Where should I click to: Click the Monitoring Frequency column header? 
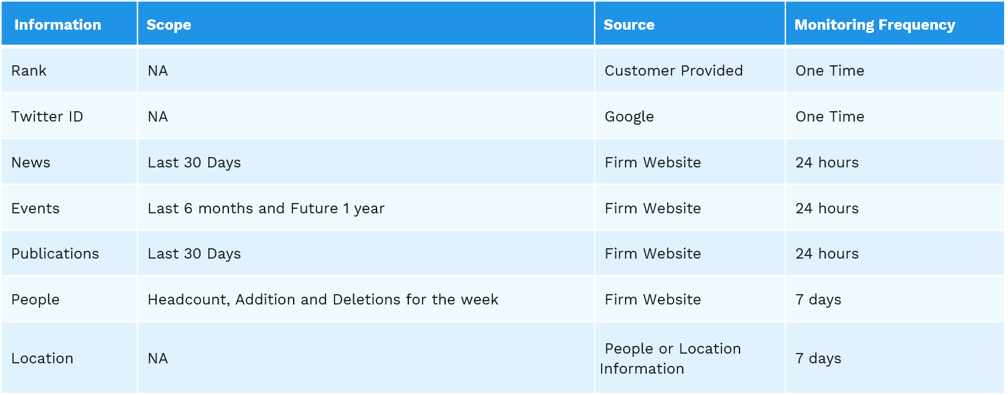[x=875, y=25]
